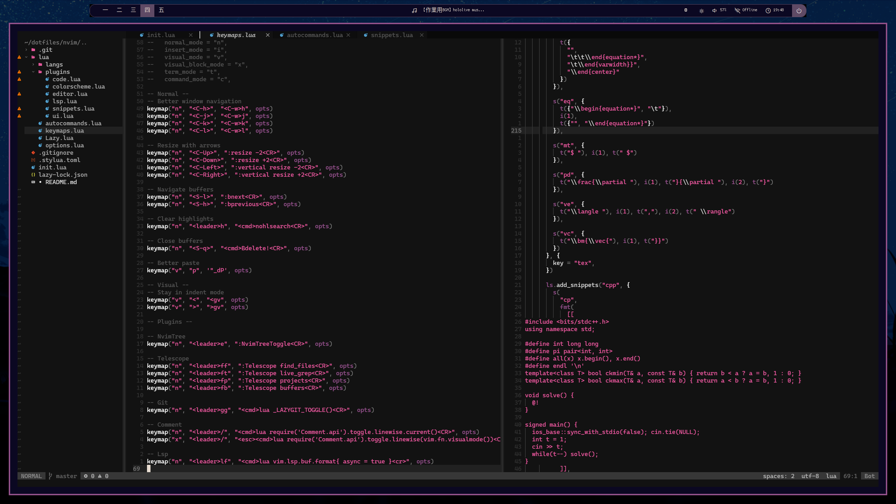
Task: Click the now-playing hololive music title
Action: [x=454, y=10]
